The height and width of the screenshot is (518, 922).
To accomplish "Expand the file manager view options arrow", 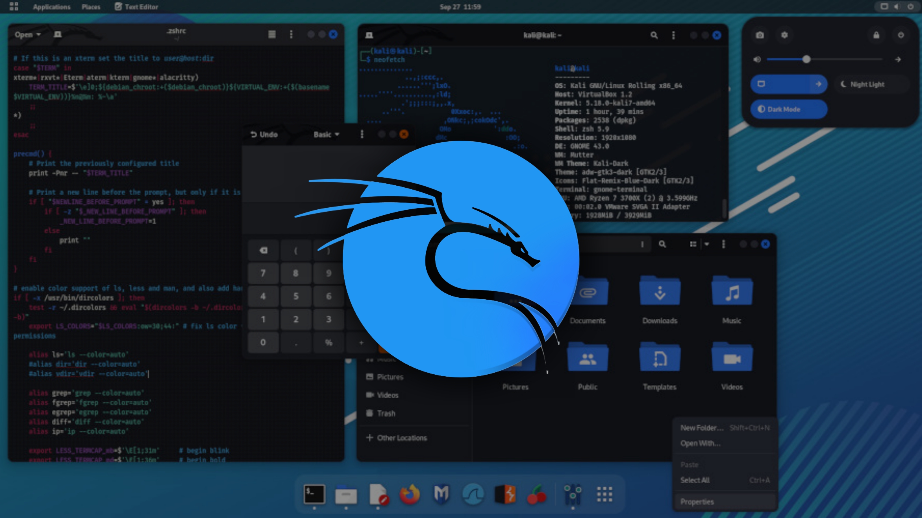I will click(706, 244).
